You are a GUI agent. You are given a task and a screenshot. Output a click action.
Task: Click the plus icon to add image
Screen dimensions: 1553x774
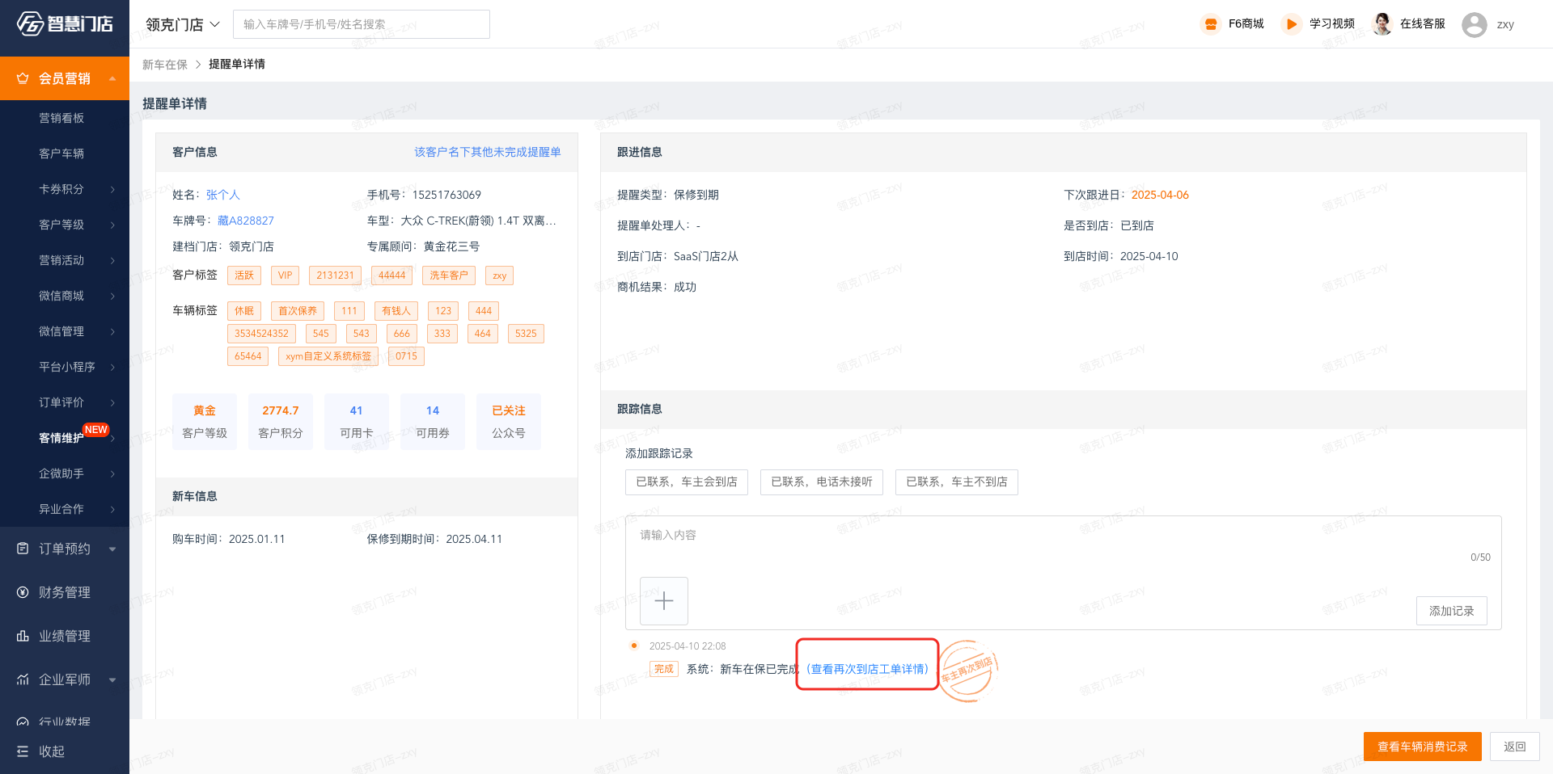(x=664, y=601)
